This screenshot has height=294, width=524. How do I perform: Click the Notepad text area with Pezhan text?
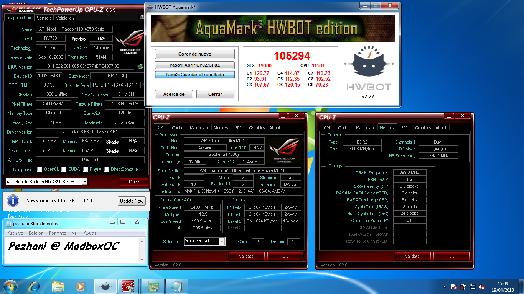pyautogui.click(x=72, y=250)
